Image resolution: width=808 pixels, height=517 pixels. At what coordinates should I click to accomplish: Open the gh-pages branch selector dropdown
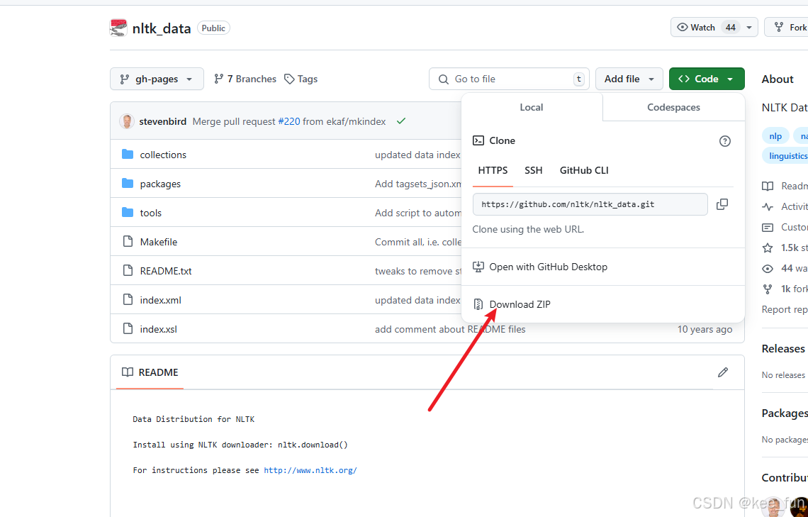[x=157, y=79]
